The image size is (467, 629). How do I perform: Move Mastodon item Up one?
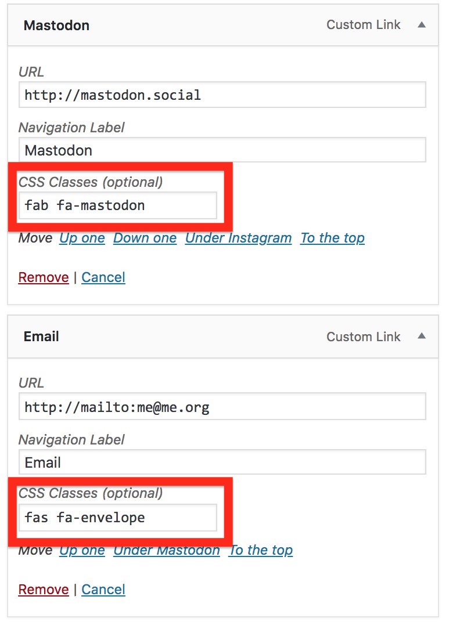[82, 238]
